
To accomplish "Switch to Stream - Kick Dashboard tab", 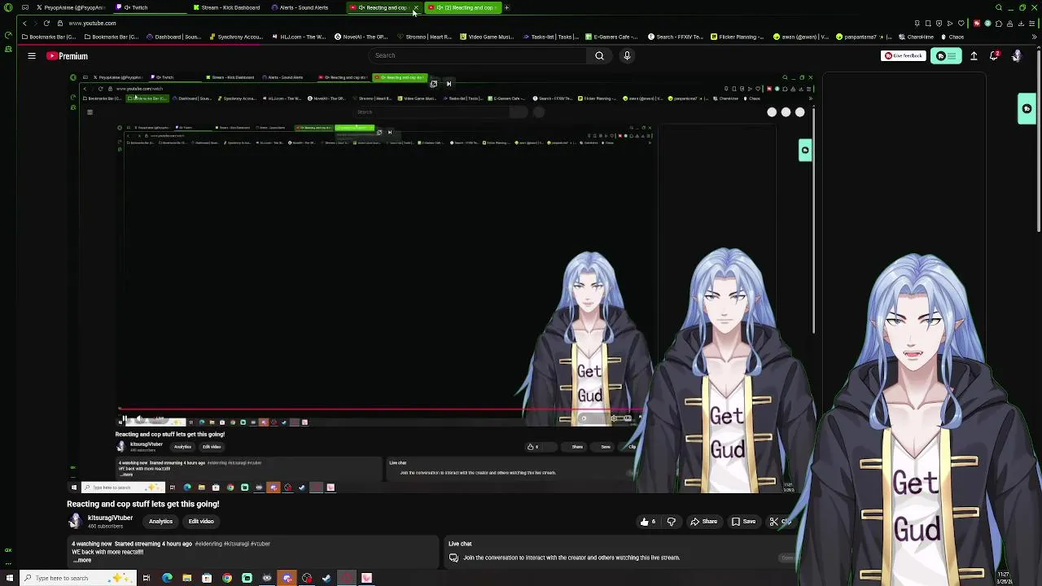I will [228, 7].
